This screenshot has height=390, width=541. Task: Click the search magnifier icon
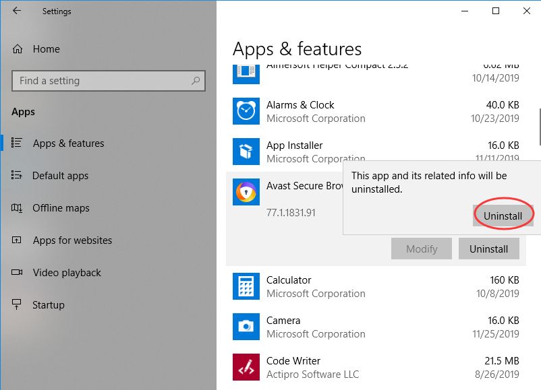pyautogui.click(x=196, y=81)
